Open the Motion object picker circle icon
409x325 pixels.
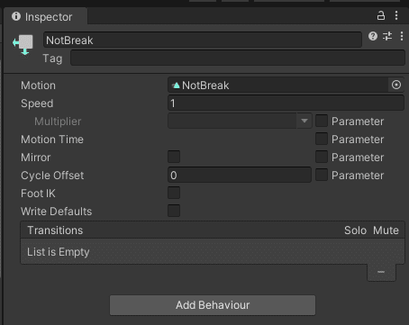point(396,85)
